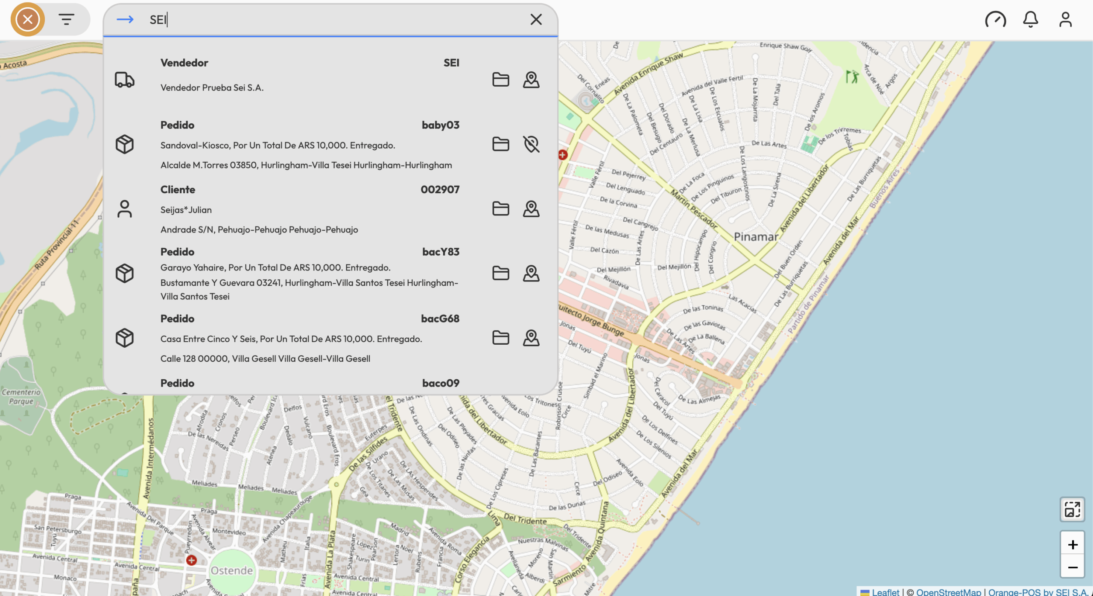Viewport: 1093px width, 596px height.
Task: Zoom out of the map
Action: pyautogui.click(x=1073, y=567)
